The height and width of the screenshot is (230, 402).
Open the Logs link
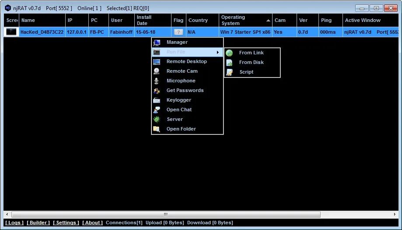(x=14, y=223)
